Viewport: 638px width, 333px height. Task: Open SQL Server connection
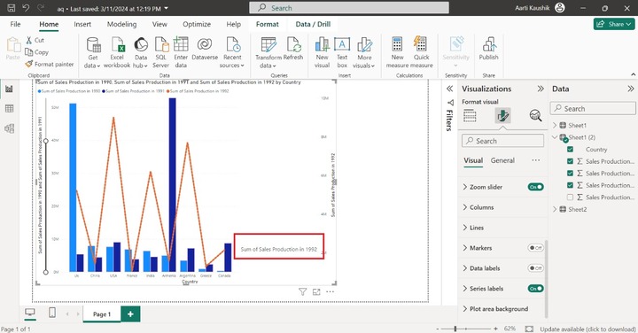(160, 52)
